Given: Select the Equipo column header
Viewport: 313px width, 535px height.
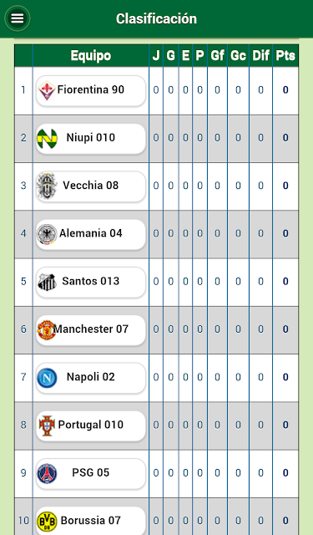Looking at the screenshot, I should coord(91,55).
